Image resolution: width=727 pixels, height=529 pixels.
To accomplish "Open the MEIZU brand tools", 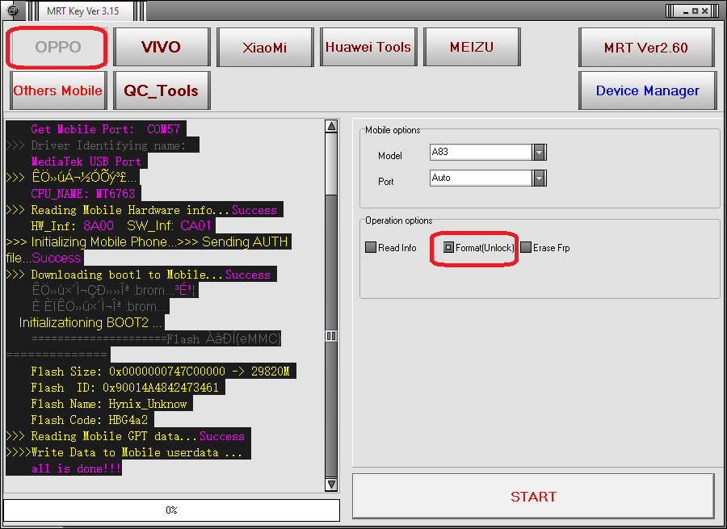I will (x=472, y=47).
